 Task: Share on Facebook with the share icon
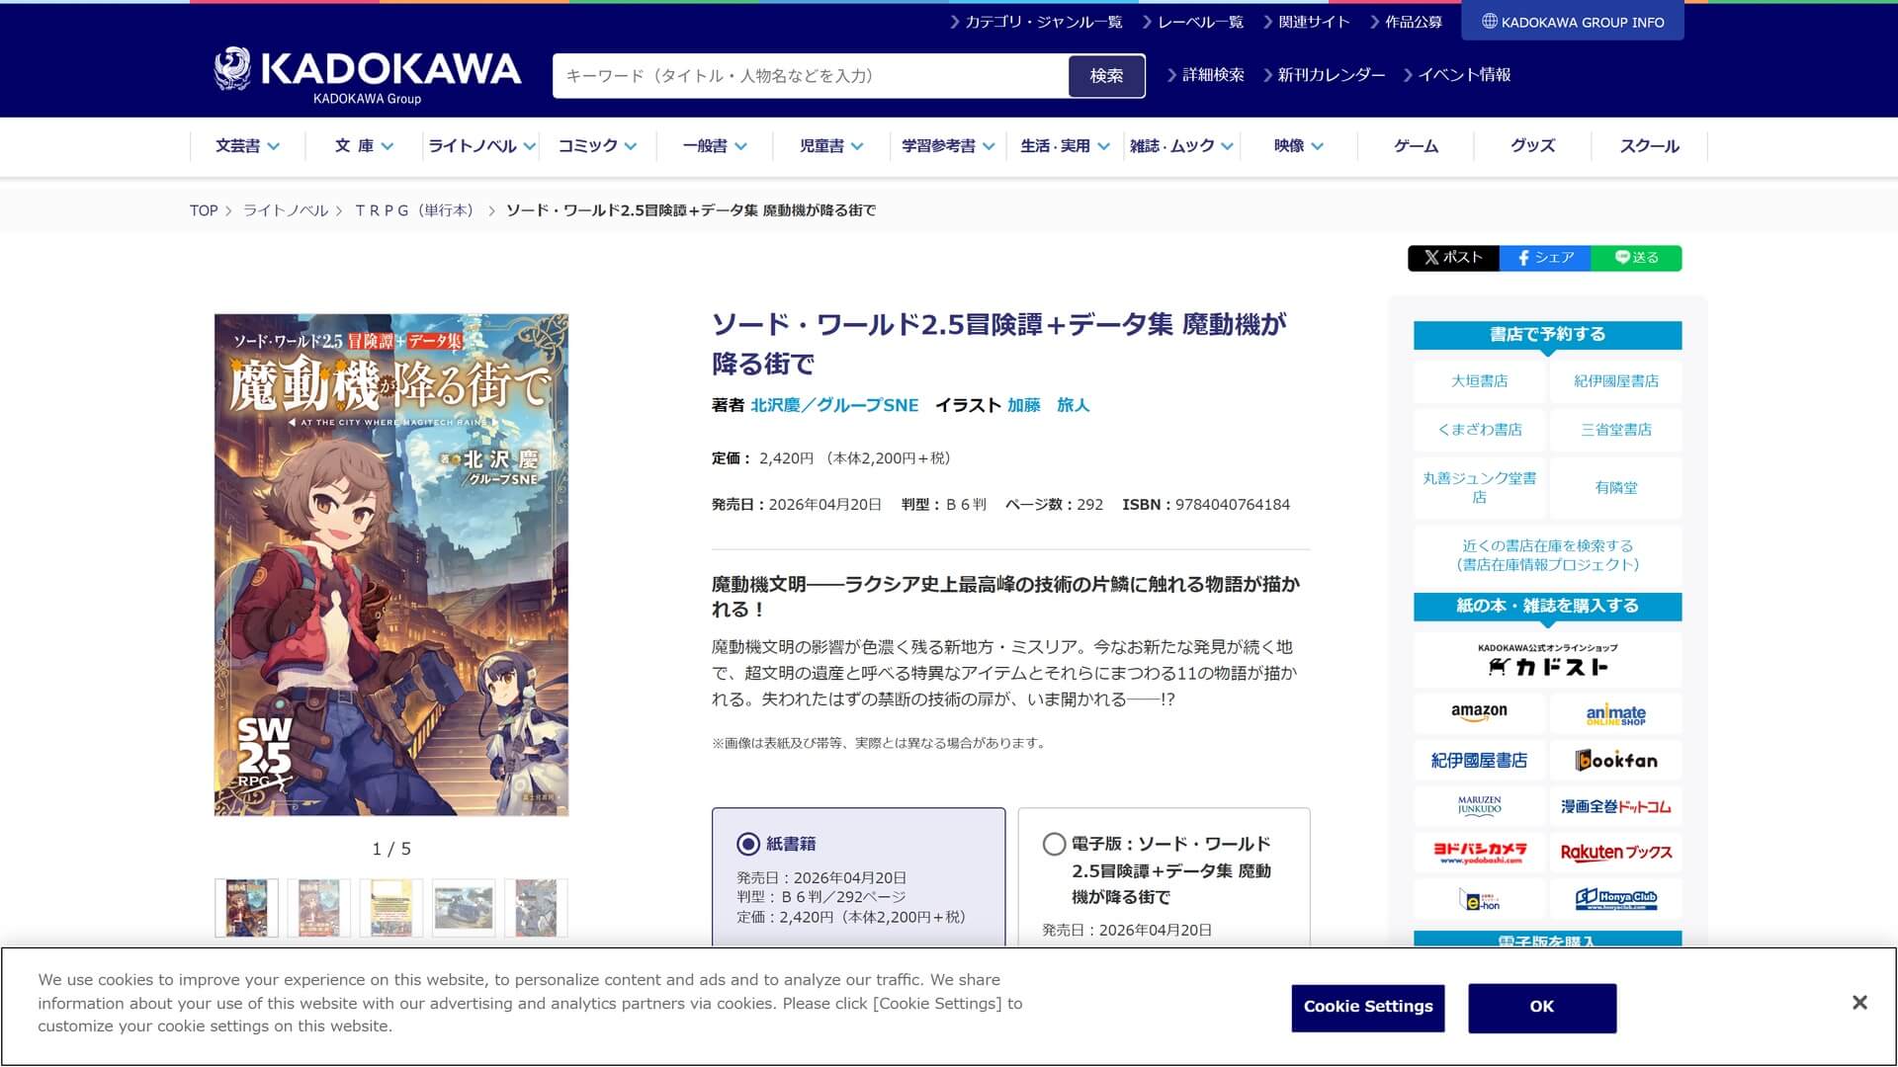tap(1545, 258)
